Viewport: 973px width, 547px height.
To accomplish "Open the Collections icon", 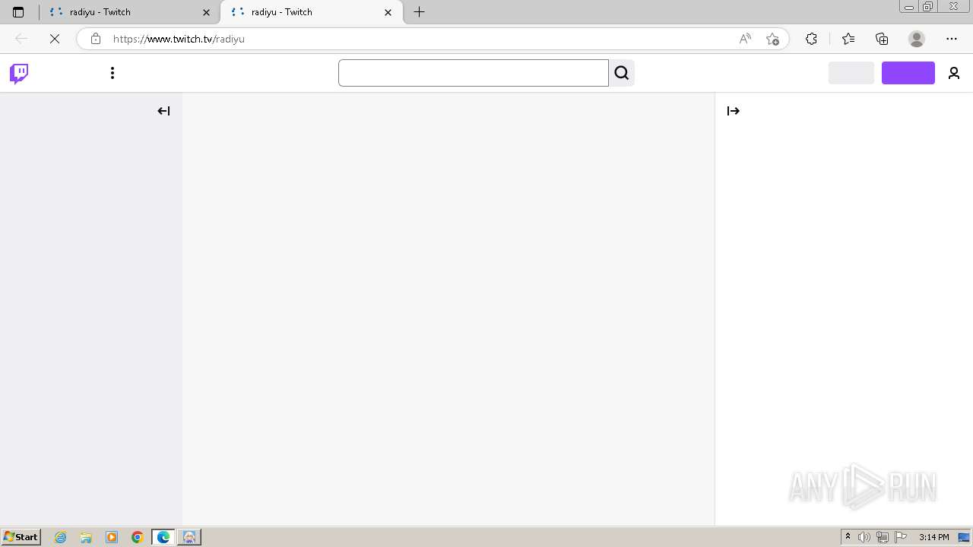I will [x=882, y=39].
